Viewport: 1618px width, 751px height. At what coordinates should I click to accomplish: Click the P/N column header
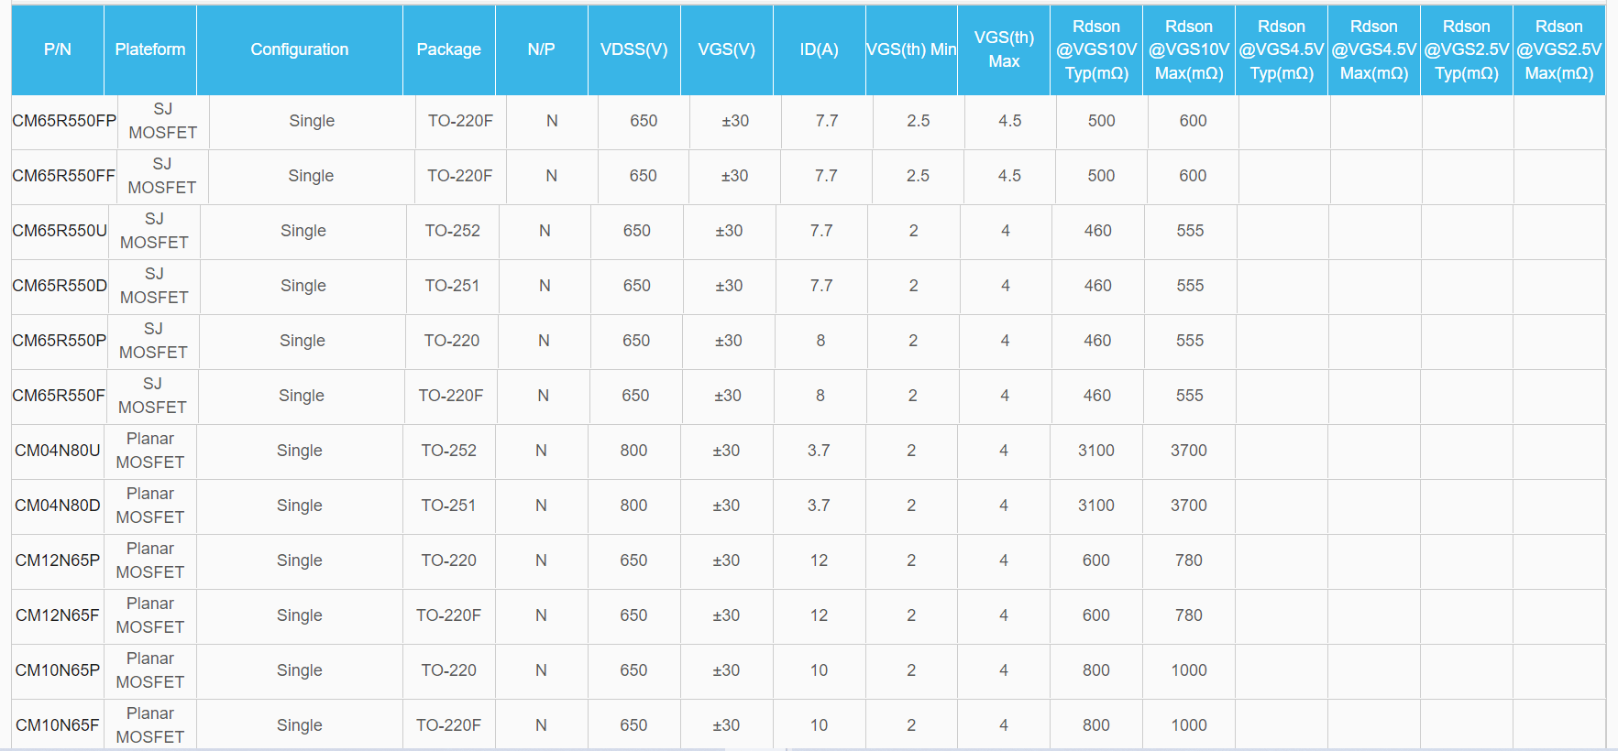(58, 49)
